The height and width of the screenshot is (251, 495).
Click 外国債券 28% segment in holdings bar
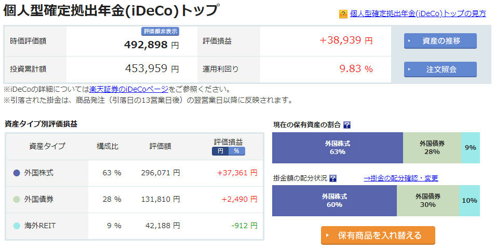pos(432,148)
